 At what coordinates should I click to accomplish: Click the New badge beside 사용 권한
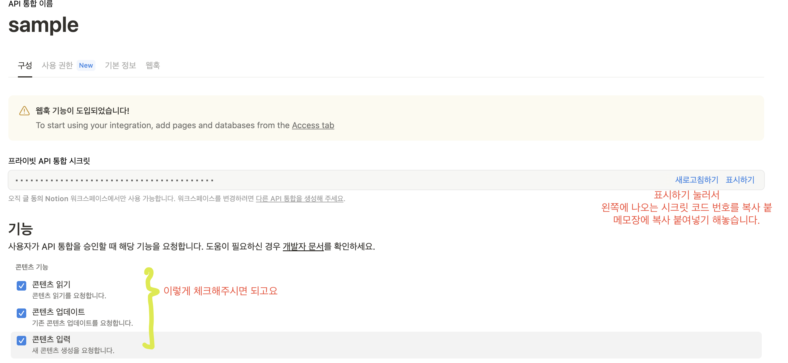86,65
